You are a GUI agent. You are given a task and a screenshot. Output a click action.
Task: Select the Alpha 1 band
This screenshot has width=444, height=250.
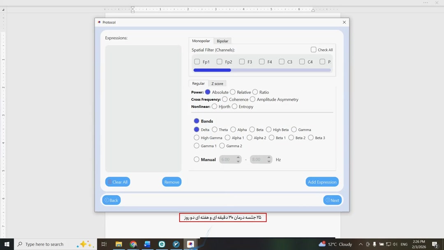coord(227,138)
